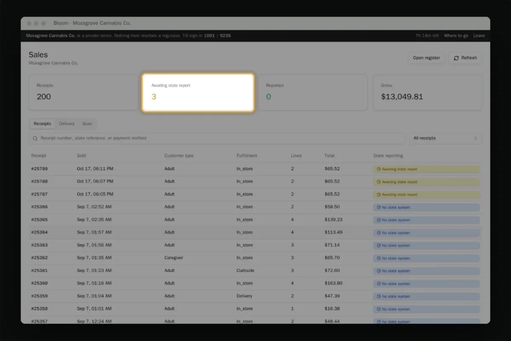Click the status icon on receipt #25365
The image size is (511, 341).
[x=379, y=220]
